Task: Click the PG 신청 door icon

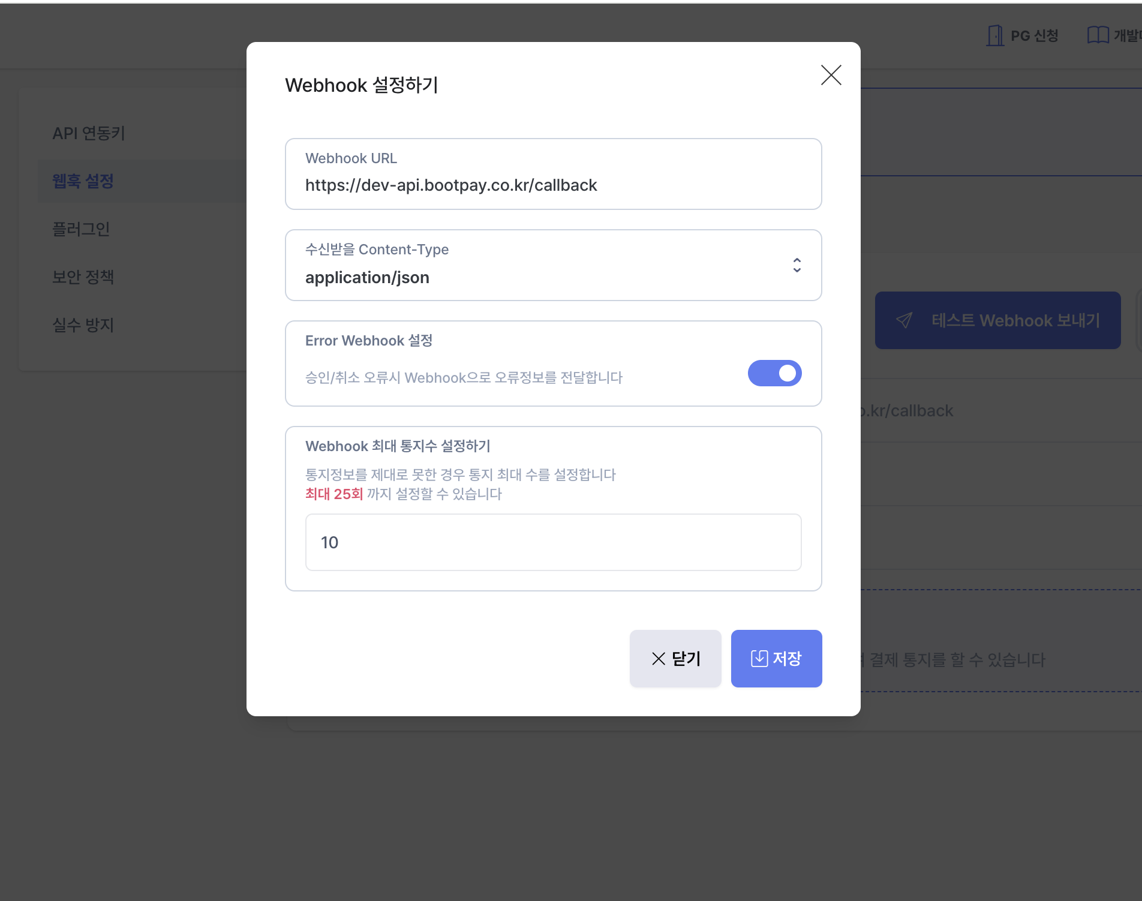Action: (x=994, y=36)
